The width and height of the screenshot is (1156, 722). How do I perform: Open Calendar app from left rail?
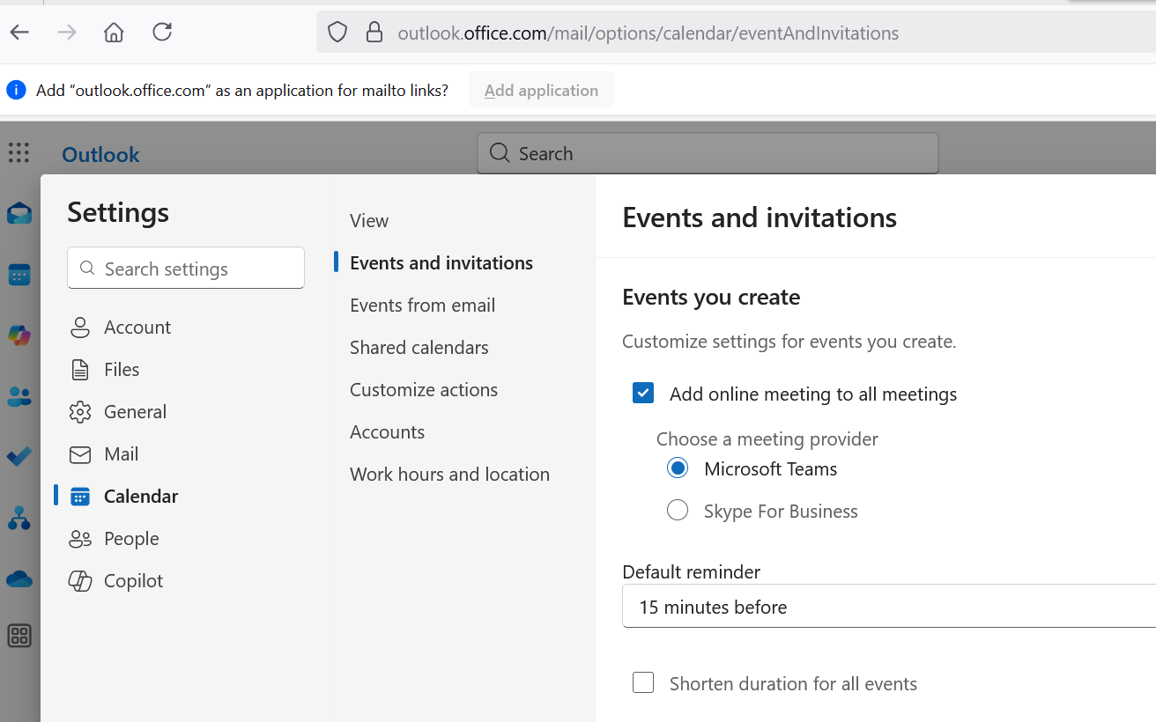[19, 275]
